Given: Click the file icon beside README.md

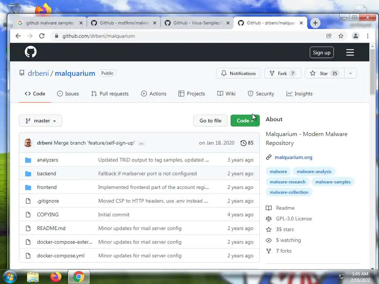Looking at the screenshot, I should point(28,229).
